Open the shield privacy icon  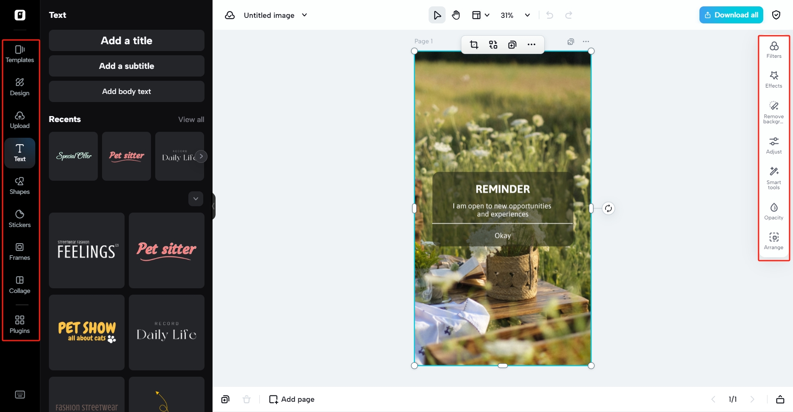(x=776, y=15)
